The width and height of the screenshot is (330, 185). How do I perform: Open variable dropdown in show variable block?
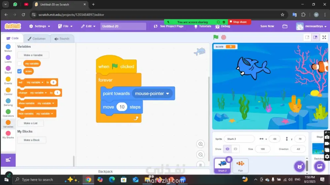[x=46, y=103]
